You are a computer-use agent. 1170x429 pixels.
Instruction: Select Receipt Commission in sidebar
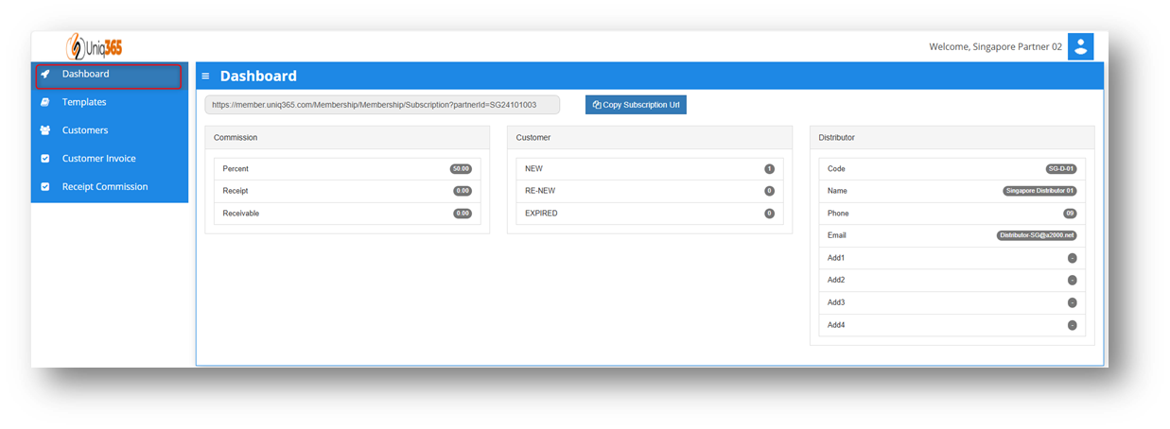105,187
